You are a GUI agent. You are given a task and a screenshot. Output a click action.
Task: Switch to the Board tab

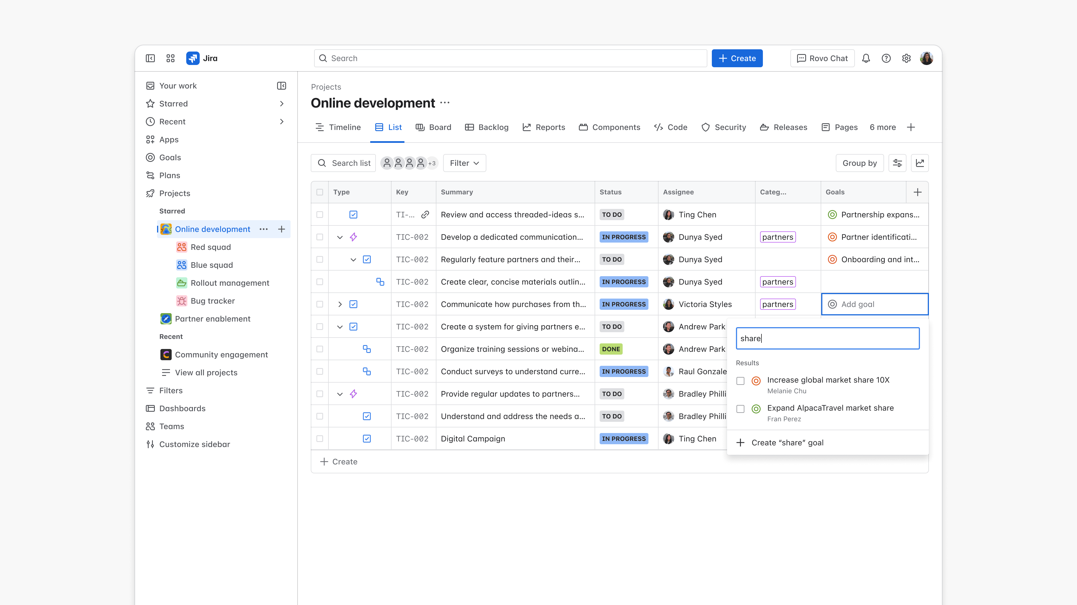click(433, 127)
